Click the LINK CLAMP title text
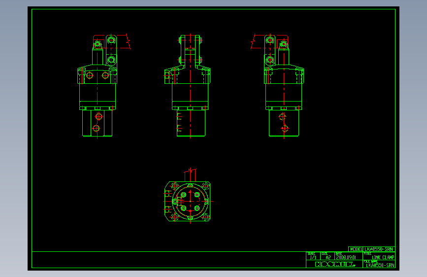Image resolution: width=427 pixels, height=277 pixels. pos(383,257)
